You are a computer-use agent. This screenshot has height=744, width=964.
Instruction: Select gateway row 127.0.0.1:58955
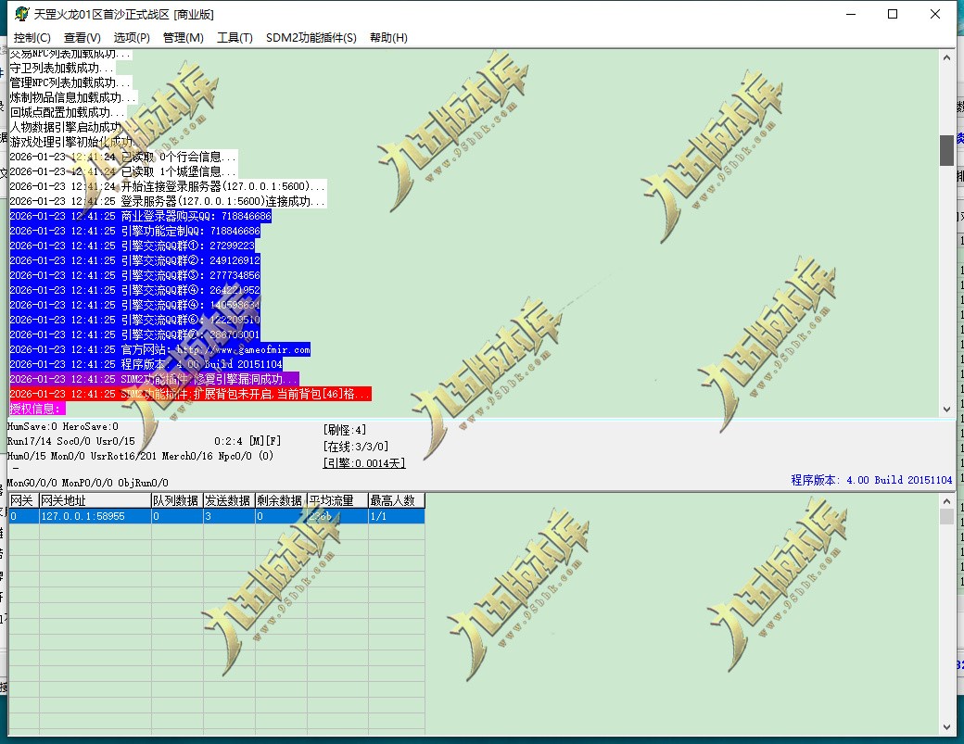216,516
